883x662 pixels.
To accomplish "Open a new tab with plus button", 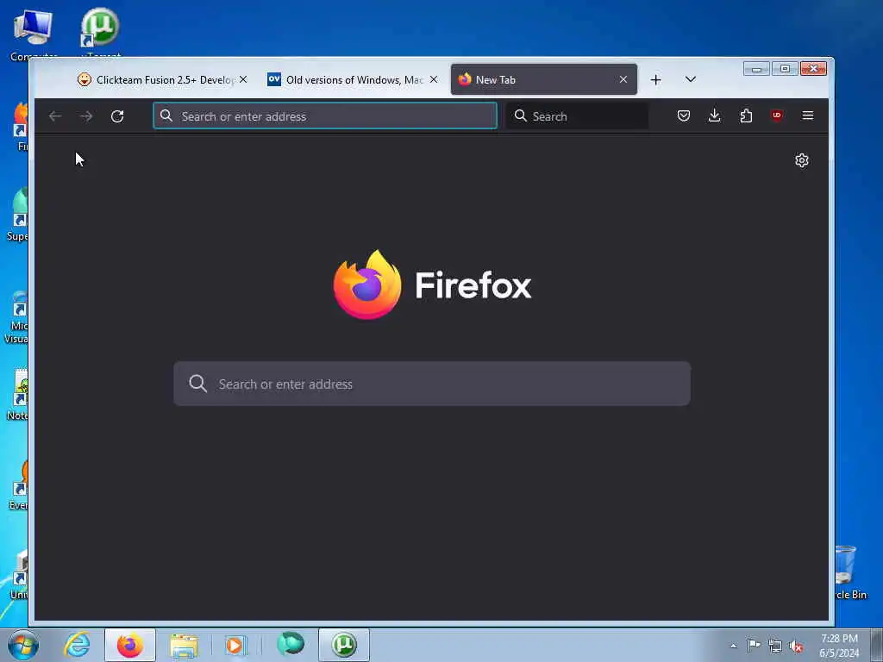I will tap(655, 80).
